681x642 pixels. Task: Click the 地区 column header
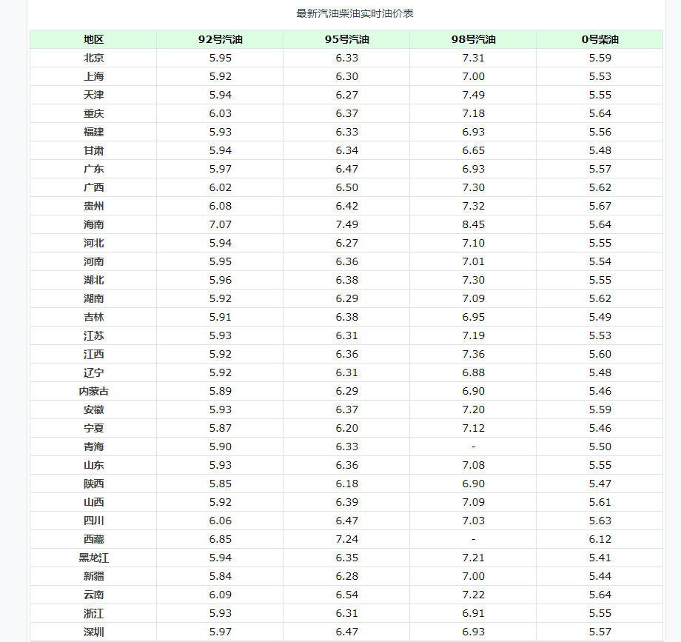click(93, 39)
